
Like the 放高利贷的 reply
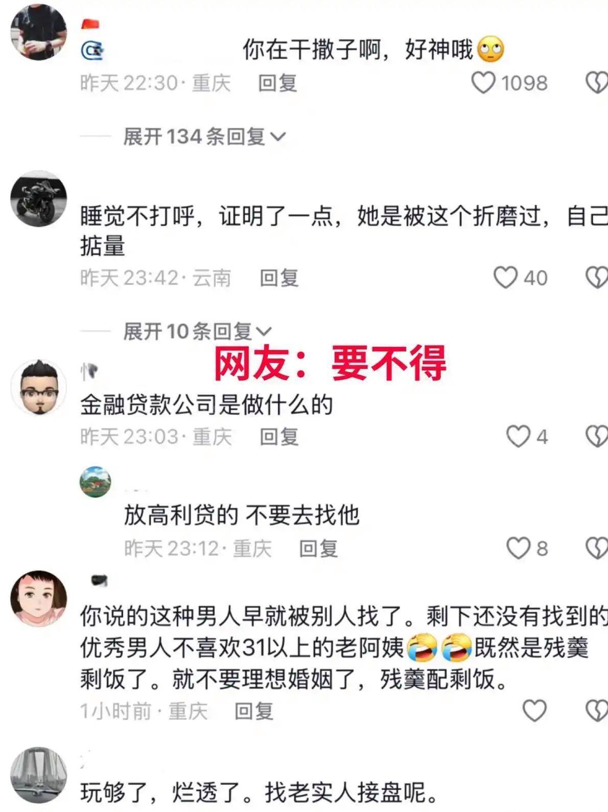[x=518, y=549]
